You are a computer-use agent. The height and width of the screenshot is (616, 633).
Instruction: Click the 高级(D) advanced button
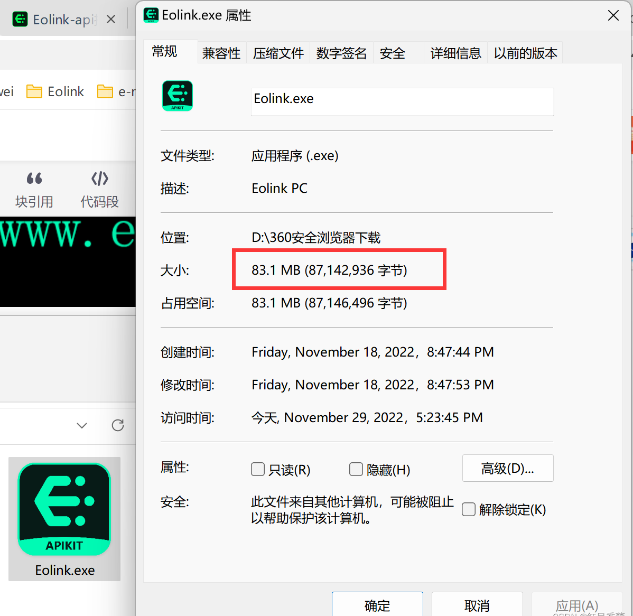pos(507,468)
